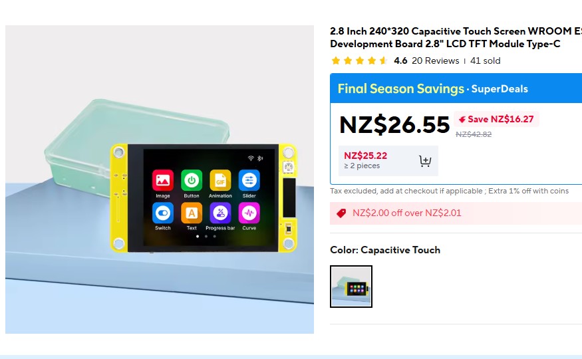Click the blue Slider icon on the display
582x359 pixels.
point(249,181)
